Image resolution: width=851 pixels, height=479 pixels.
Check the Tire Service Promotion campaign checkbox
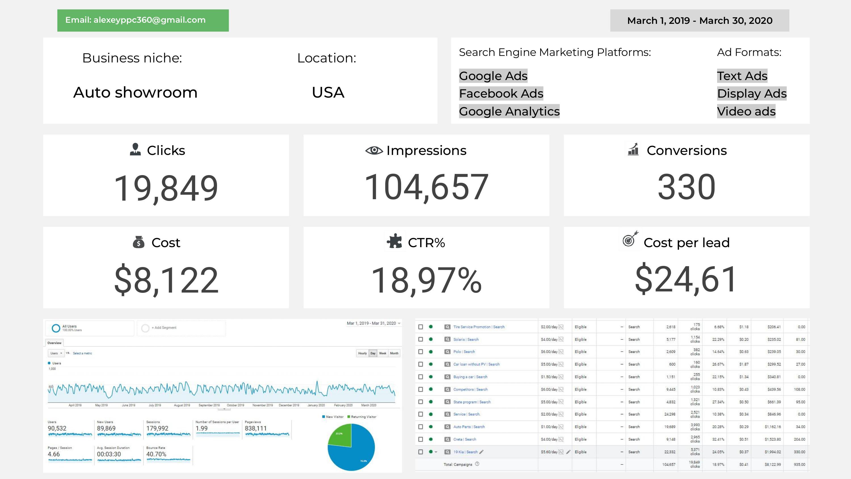coord(421,327)
